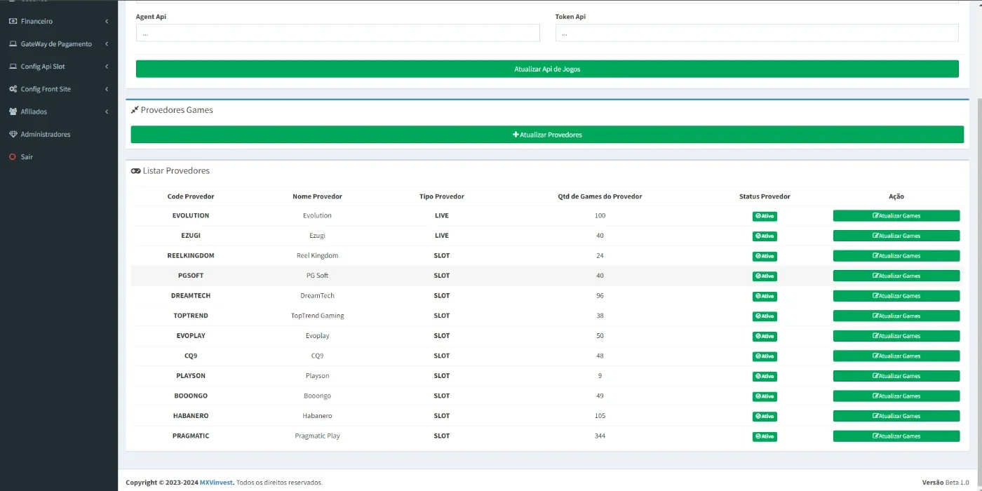Viewport: 982px width, 491px height.
Task: Click the Agent Api input field
Action: pyautogui.click(x=338, y=33)
